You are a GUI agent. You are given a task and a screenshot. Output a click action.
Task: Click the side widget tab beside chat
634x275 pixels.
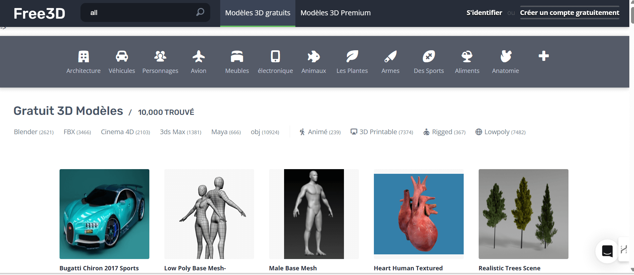[x=624, y=249]
